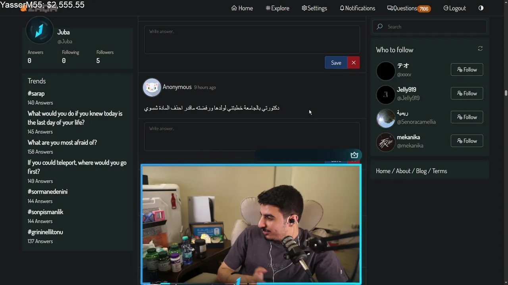Image resolution: width=508 pixels, height=285 pixels.
Task: Open Notifications in the top navigation
Action: coord(357,8)
